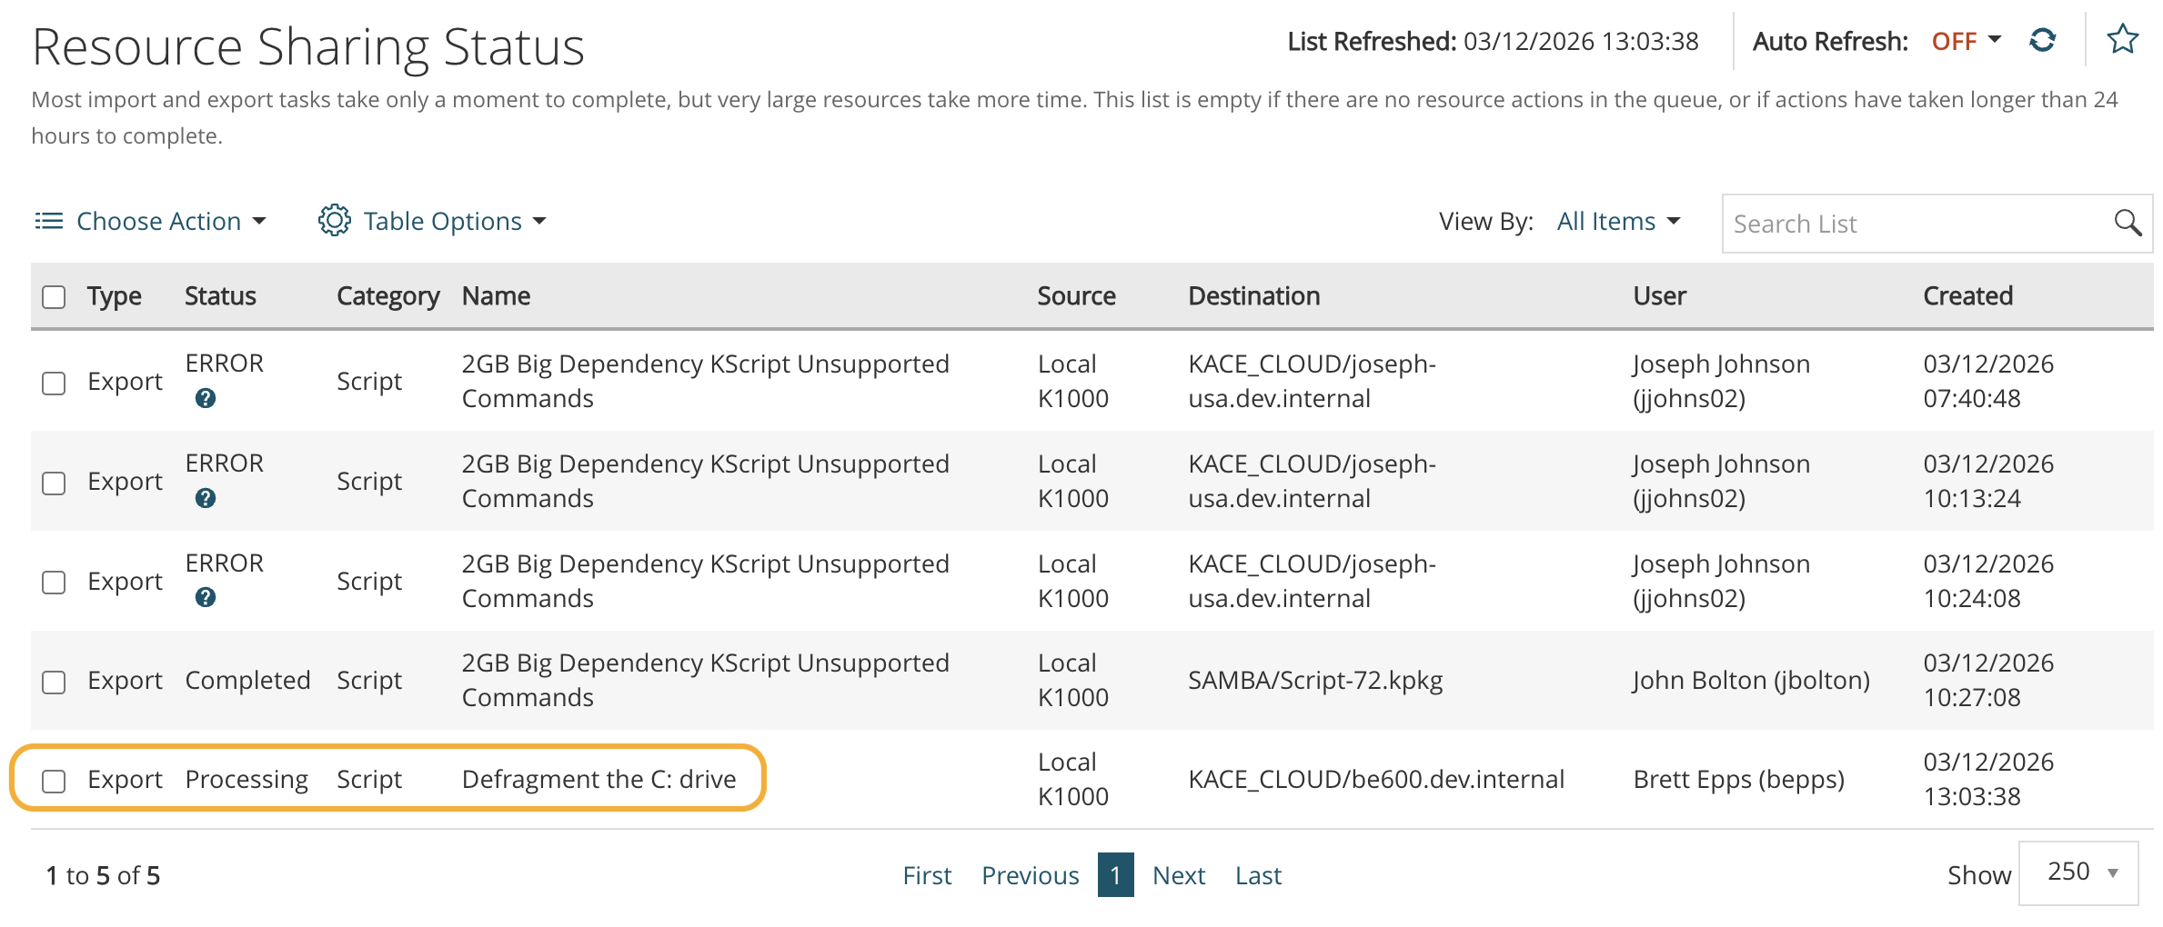Click the Table Options gear icon
Image resolution: width=2163 pixels, height=927 pixels.
tap(334, 221)
